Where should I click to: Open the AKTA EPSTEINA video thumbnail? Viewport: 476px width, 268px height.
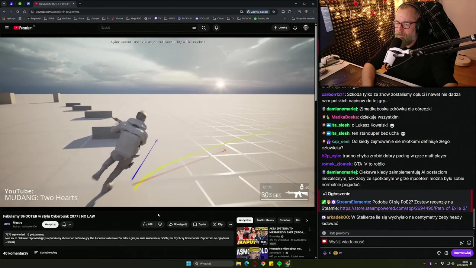(252, 236)
